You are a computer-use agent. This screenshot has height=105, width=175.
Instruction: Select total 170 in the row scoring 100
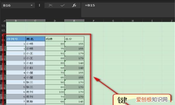click(74, 92)
